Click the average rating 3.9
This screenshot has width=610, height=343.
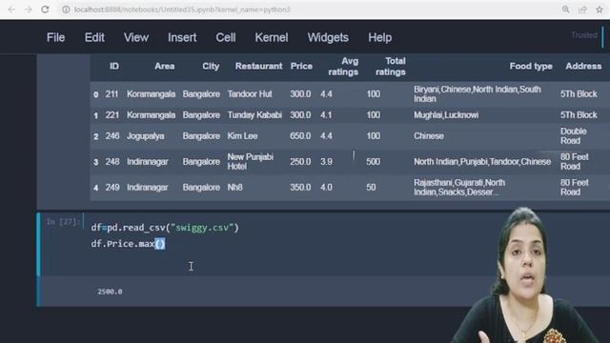point(326,162)
